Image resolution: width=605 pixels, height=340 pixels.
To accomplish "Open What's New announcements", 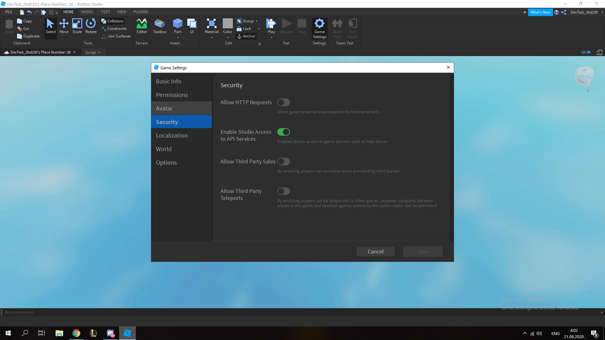I will click(x=540, y=12).
